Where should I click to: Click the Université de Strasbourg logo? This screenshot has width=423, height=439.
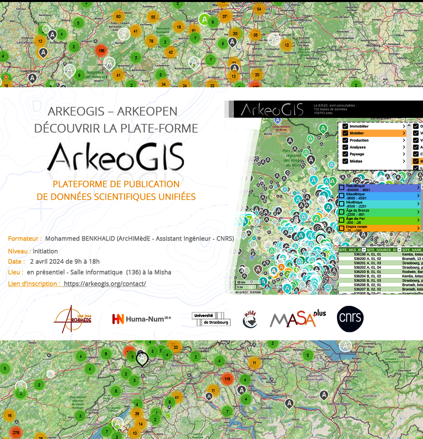(x=211, y=319)
